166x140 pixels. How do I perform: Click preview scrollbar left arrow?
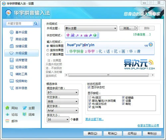click(x=66, y=75)
